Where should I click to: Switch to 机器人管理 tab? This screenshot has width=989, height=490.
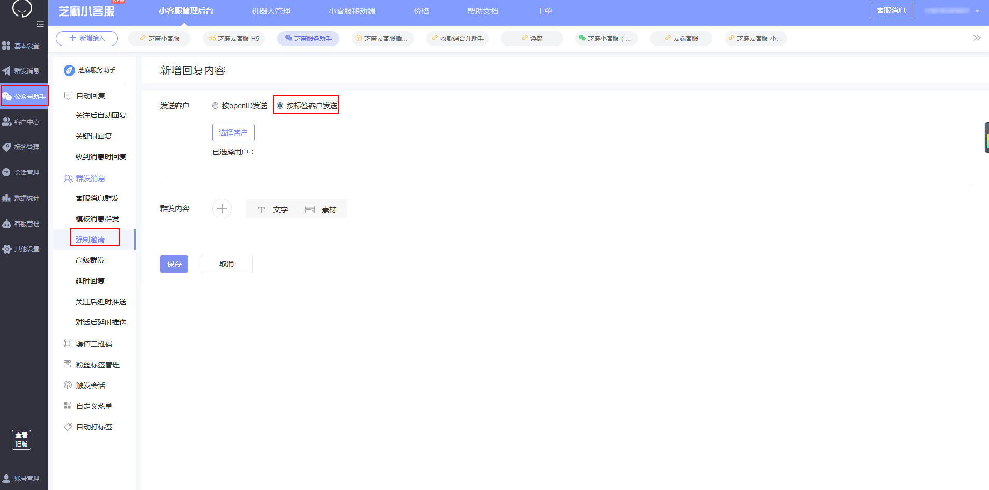(271, 11)
